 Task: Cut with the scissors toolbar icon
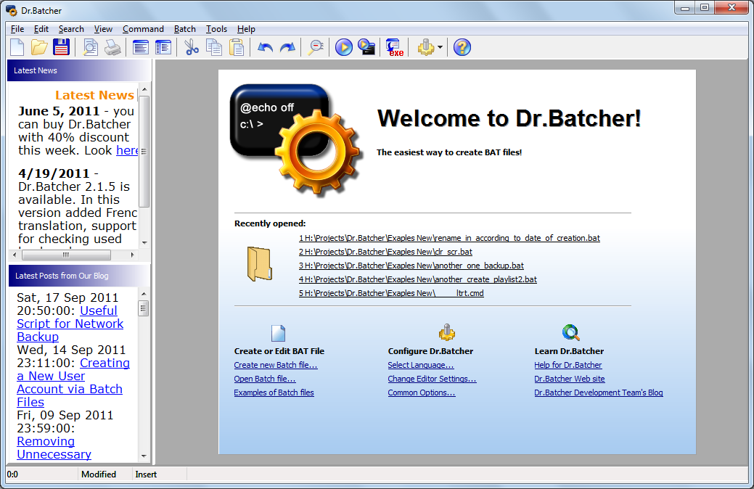pos(192,47)
